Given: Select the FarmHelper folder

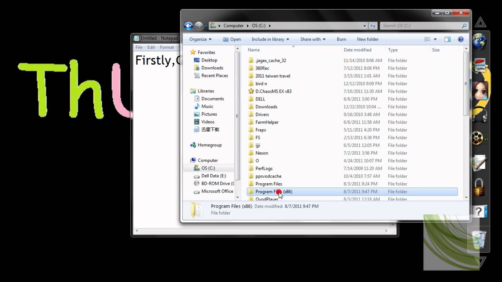Looking at the screenshot, I should click(267, 122).
